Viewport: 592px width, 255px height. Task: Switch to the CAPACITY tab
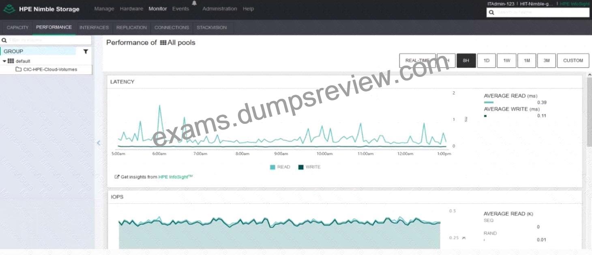pyautogui.click(x=18, y=28)
